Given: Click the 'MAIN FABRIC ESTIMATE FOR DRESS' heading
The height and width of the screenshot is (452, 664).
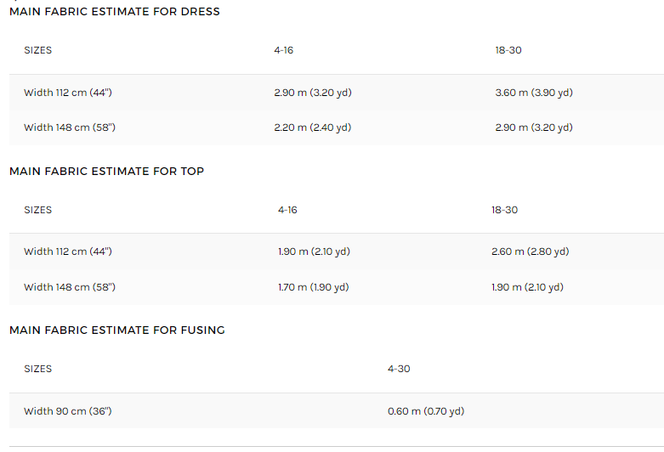Looking at the screenshot, I should pyautogui.click(x=114, y=11).
